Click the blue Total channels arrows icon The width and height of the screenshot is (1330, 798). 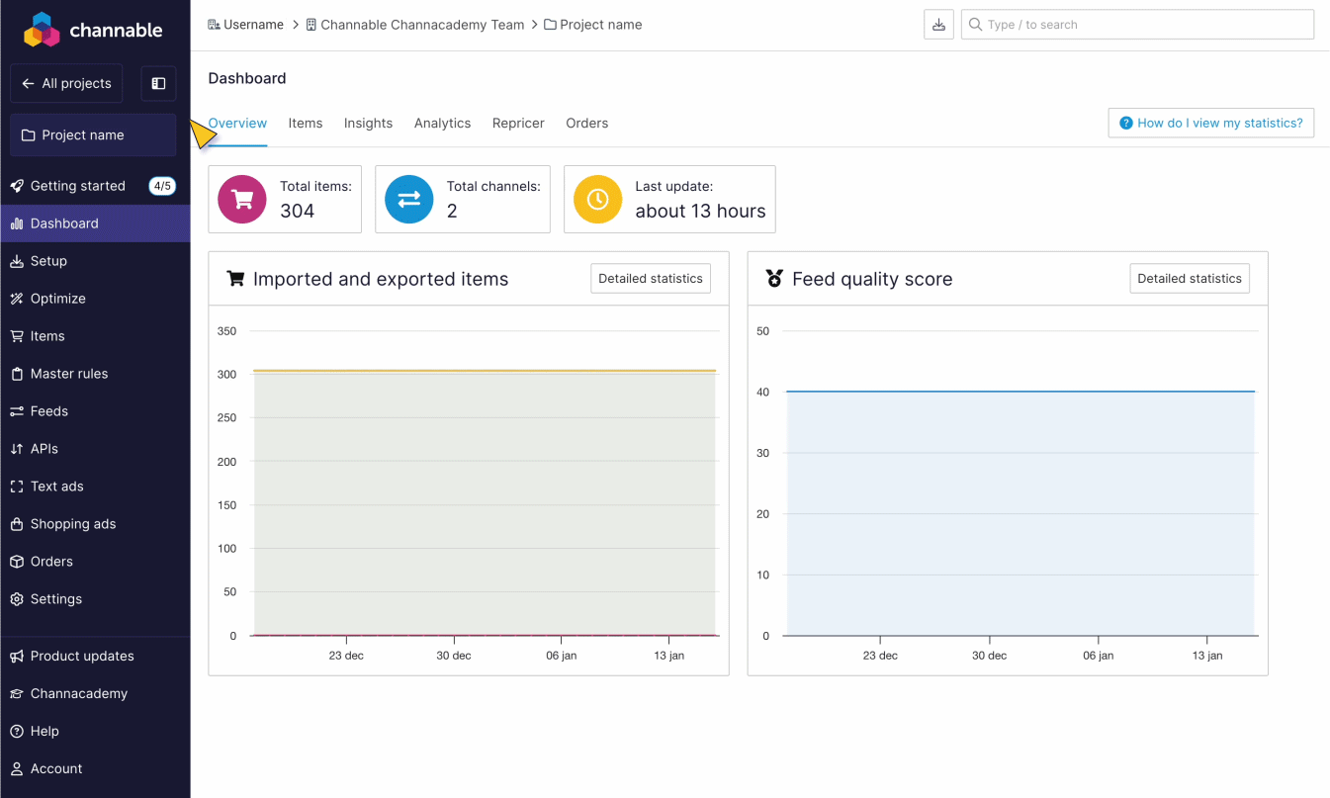coord(408,199)
